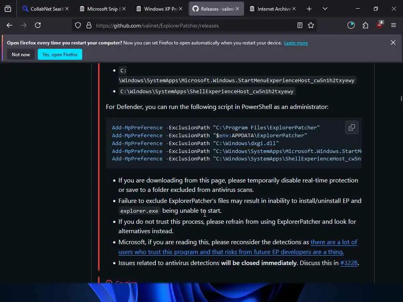This screenshot has height=302, width=403.
Task: Open uBlock Origin extension icon
Action: pos(380,25)
